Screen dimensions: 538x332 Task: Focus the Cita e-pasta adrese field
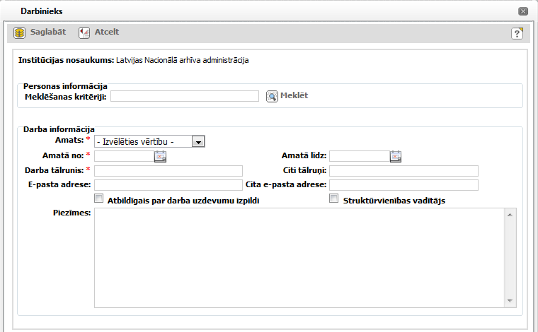tap(403, 185)
